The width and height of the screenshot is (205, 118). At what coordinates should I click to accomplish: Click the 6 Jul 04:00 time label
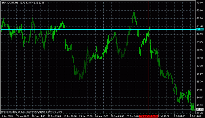click(179, 116)
